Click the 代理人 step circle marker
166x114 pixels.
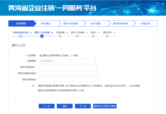(93, 36)
